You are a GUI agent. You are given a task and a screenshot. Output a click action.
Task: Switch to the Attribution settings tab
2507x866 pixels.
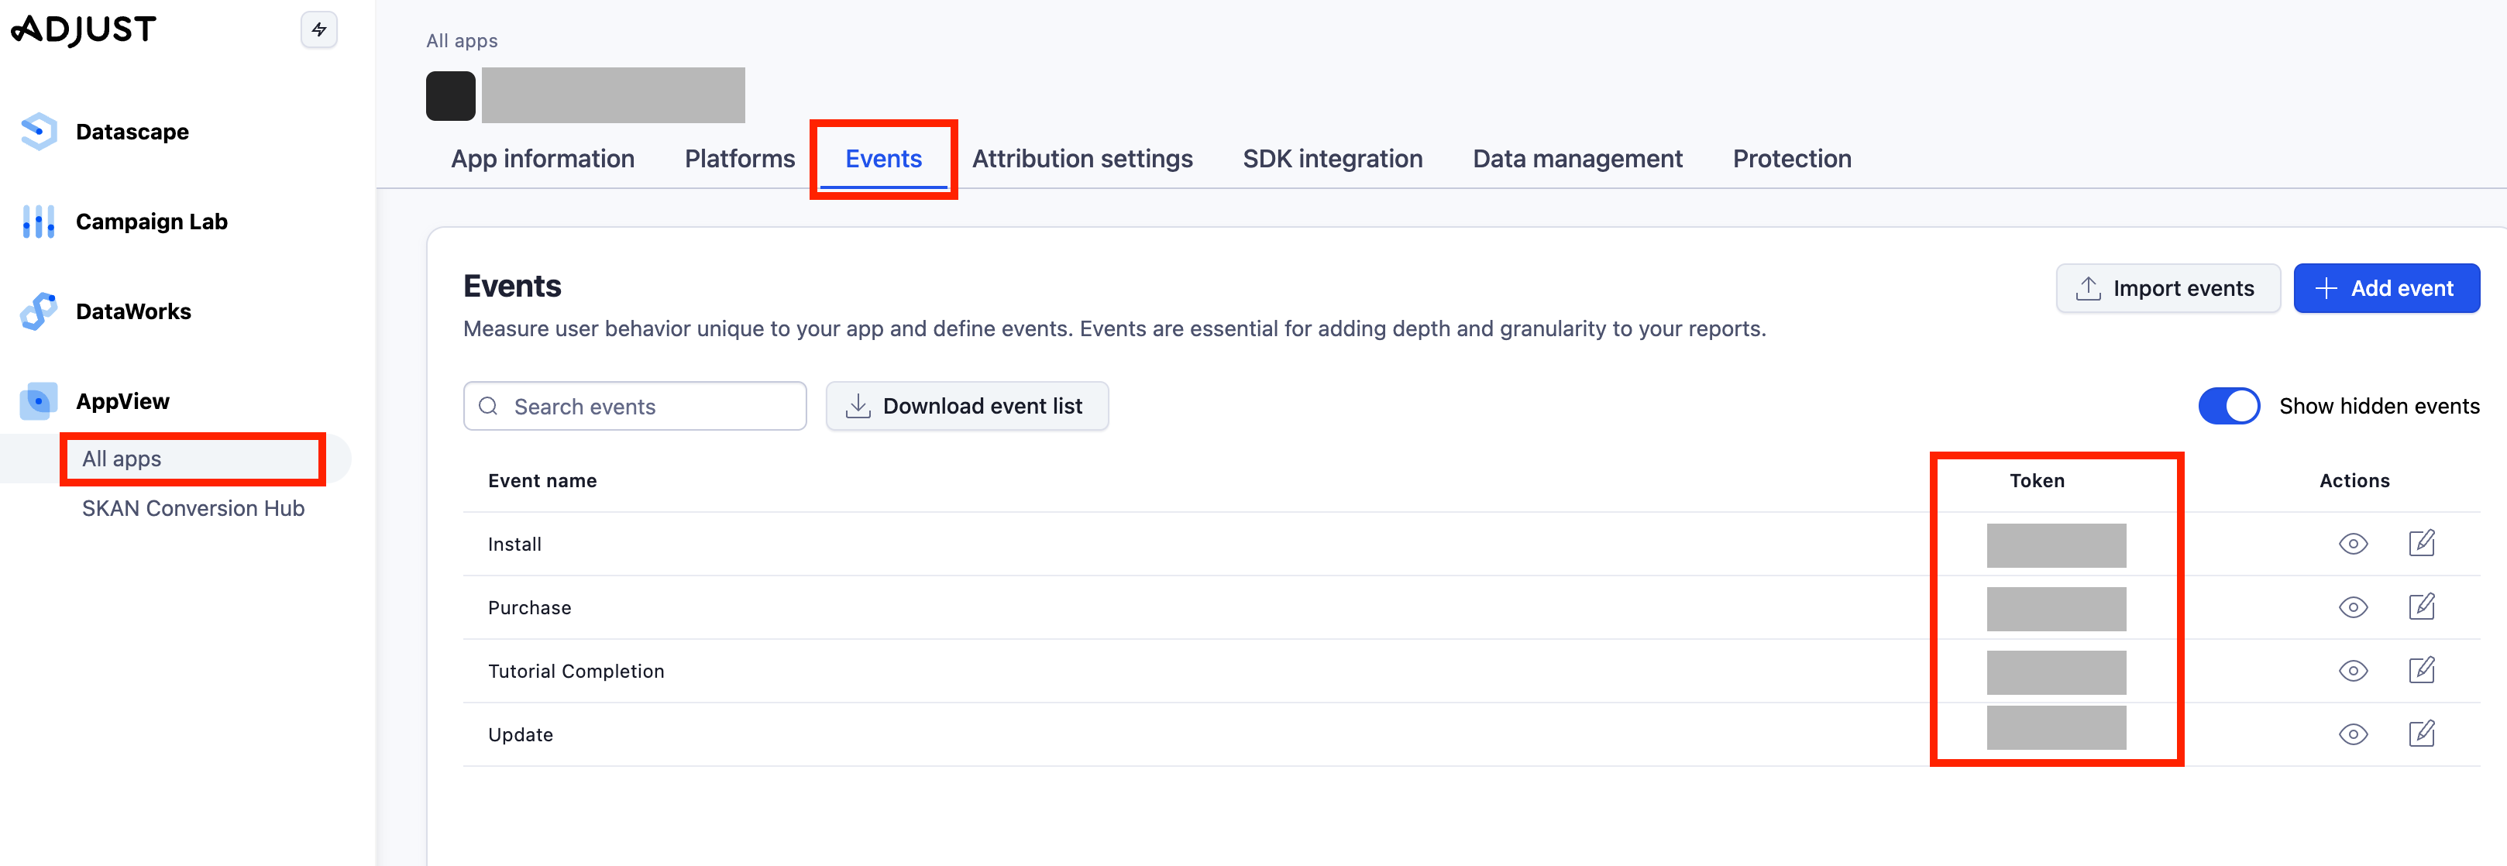click(1082, 159)
